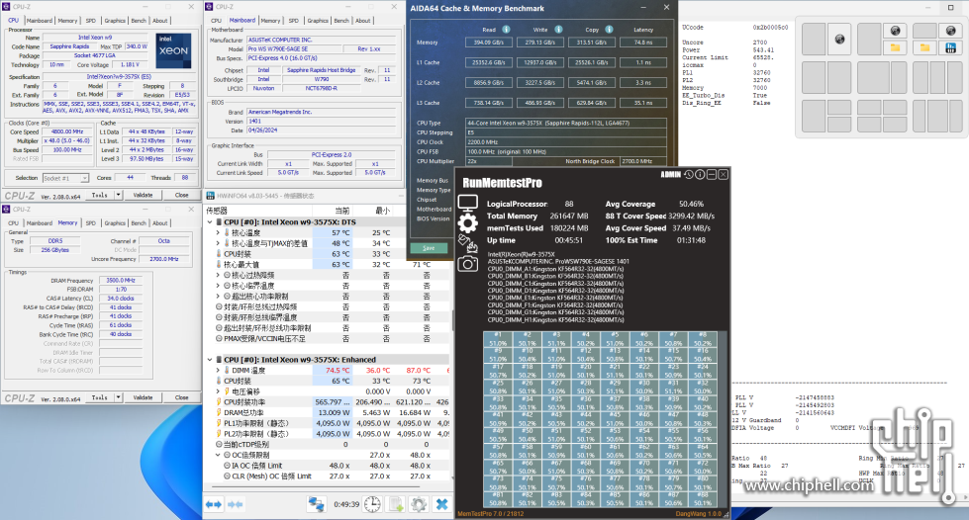Screen dimensions: 969x520
Task: Collapse OC倍频限制 group in HWiNFO
Action: coord(218,455)
